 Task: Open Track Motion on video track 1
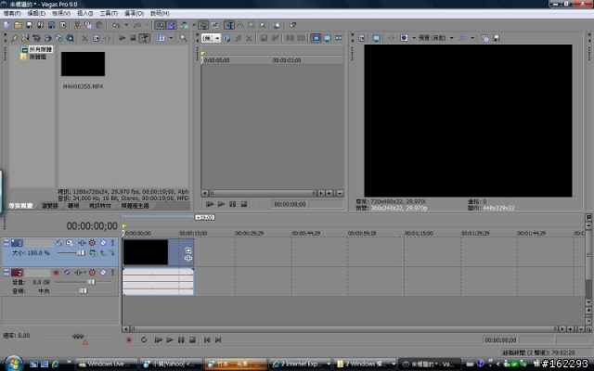tap(70, 243)
